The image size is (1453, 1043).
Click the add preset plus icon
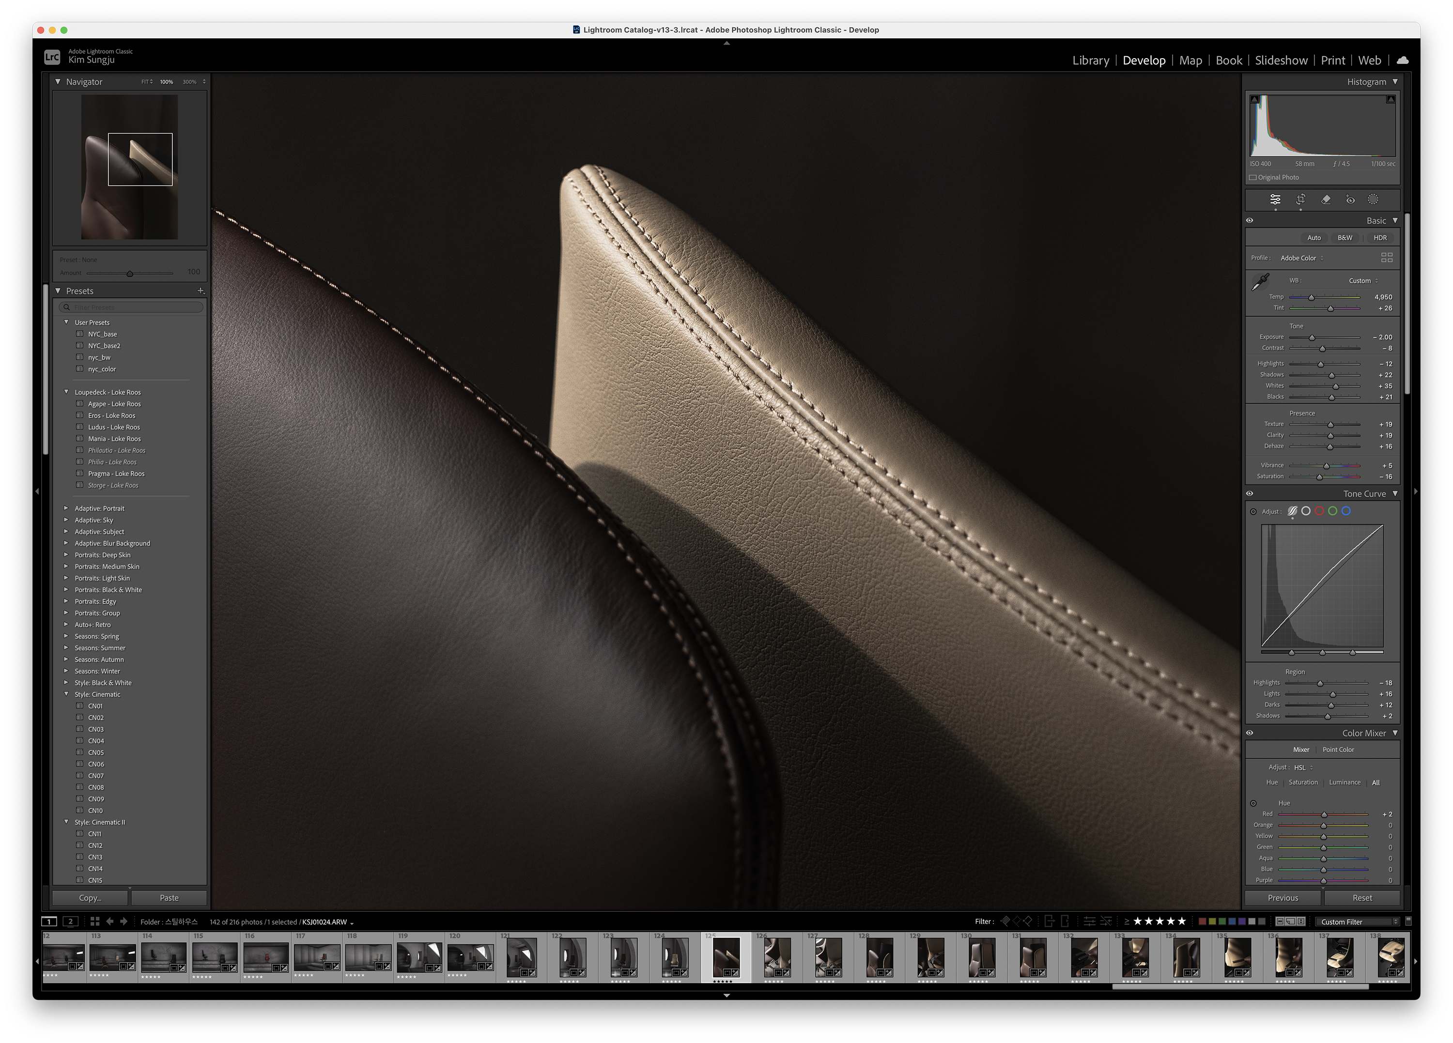click(201, 291)
